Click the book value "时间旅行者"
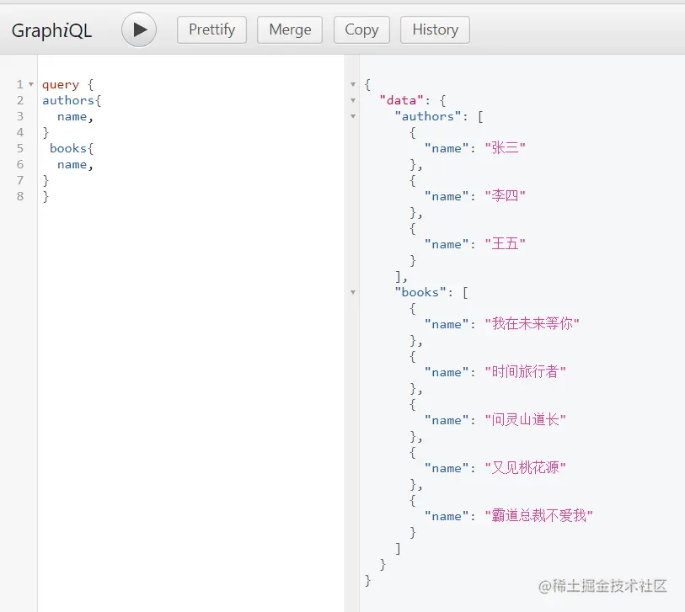This screenshot has height=612, width=685. click(x=526, y=372)
